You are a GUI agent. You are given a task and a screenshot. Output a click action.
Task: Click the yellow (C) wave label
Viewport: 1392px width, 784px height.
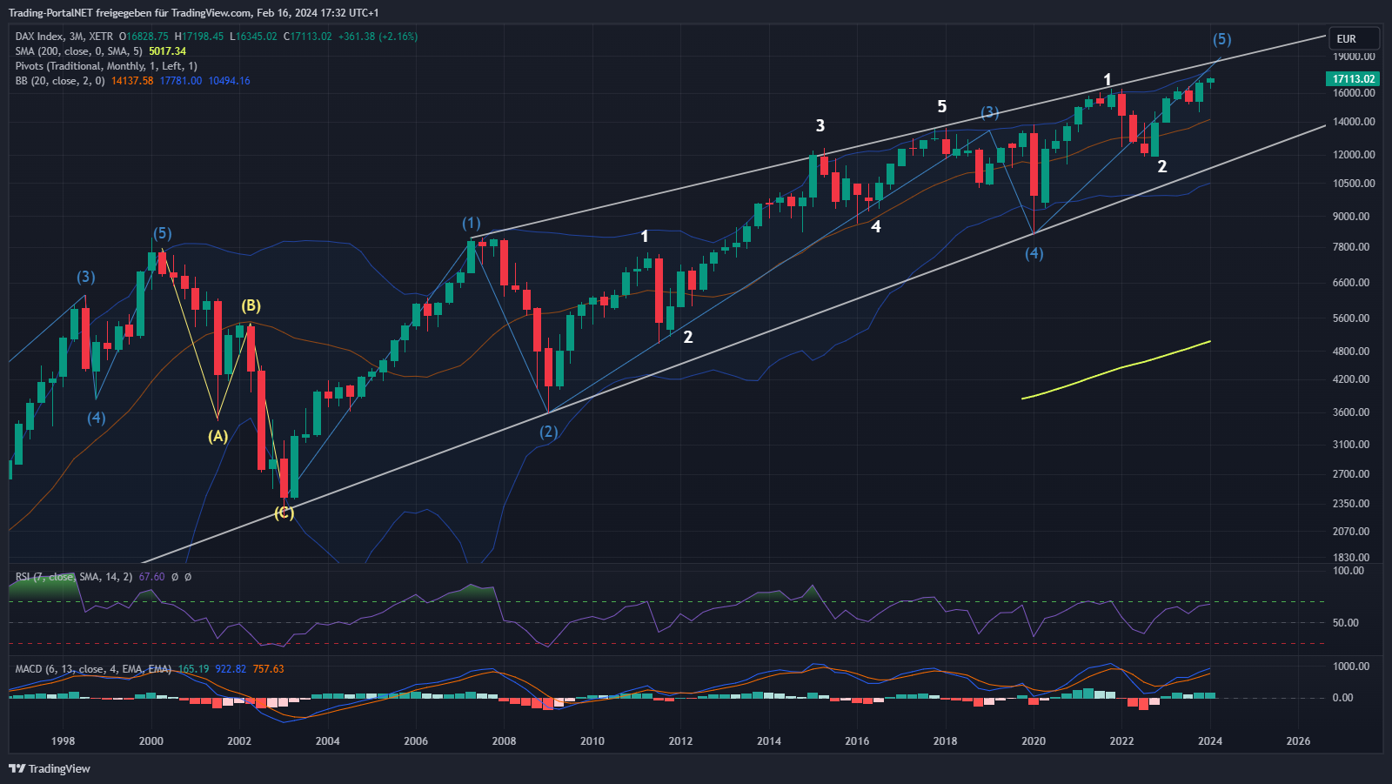point(284,513)
